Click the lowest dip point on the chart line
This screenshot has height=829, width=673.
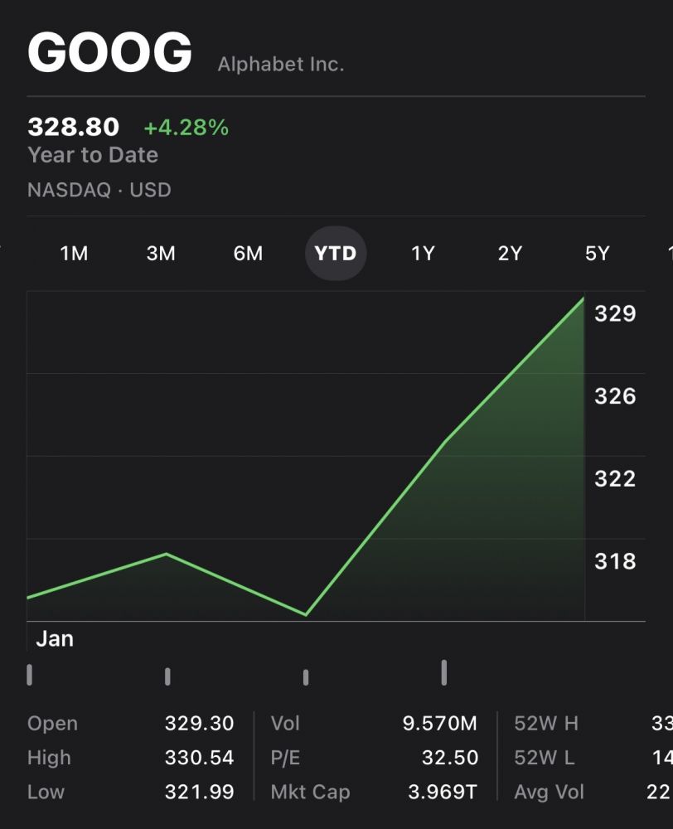[306, 614]
